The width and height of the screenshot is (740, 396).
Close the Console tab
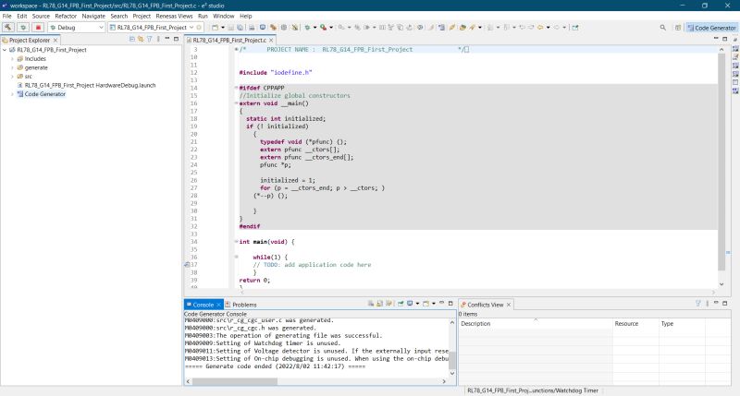click(218, 306)
